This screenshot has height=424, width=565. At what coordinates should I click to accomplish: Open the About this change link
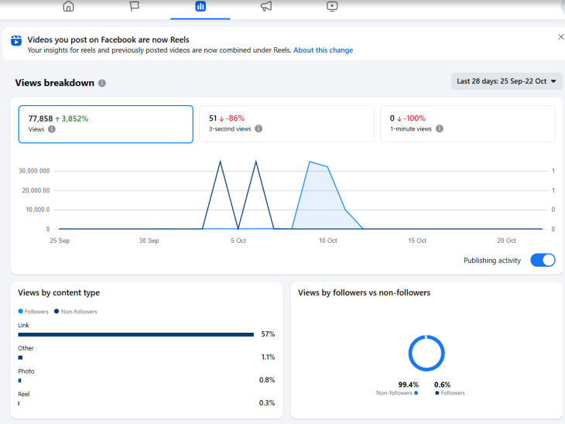pyautogui.click(x=323, y=50)
